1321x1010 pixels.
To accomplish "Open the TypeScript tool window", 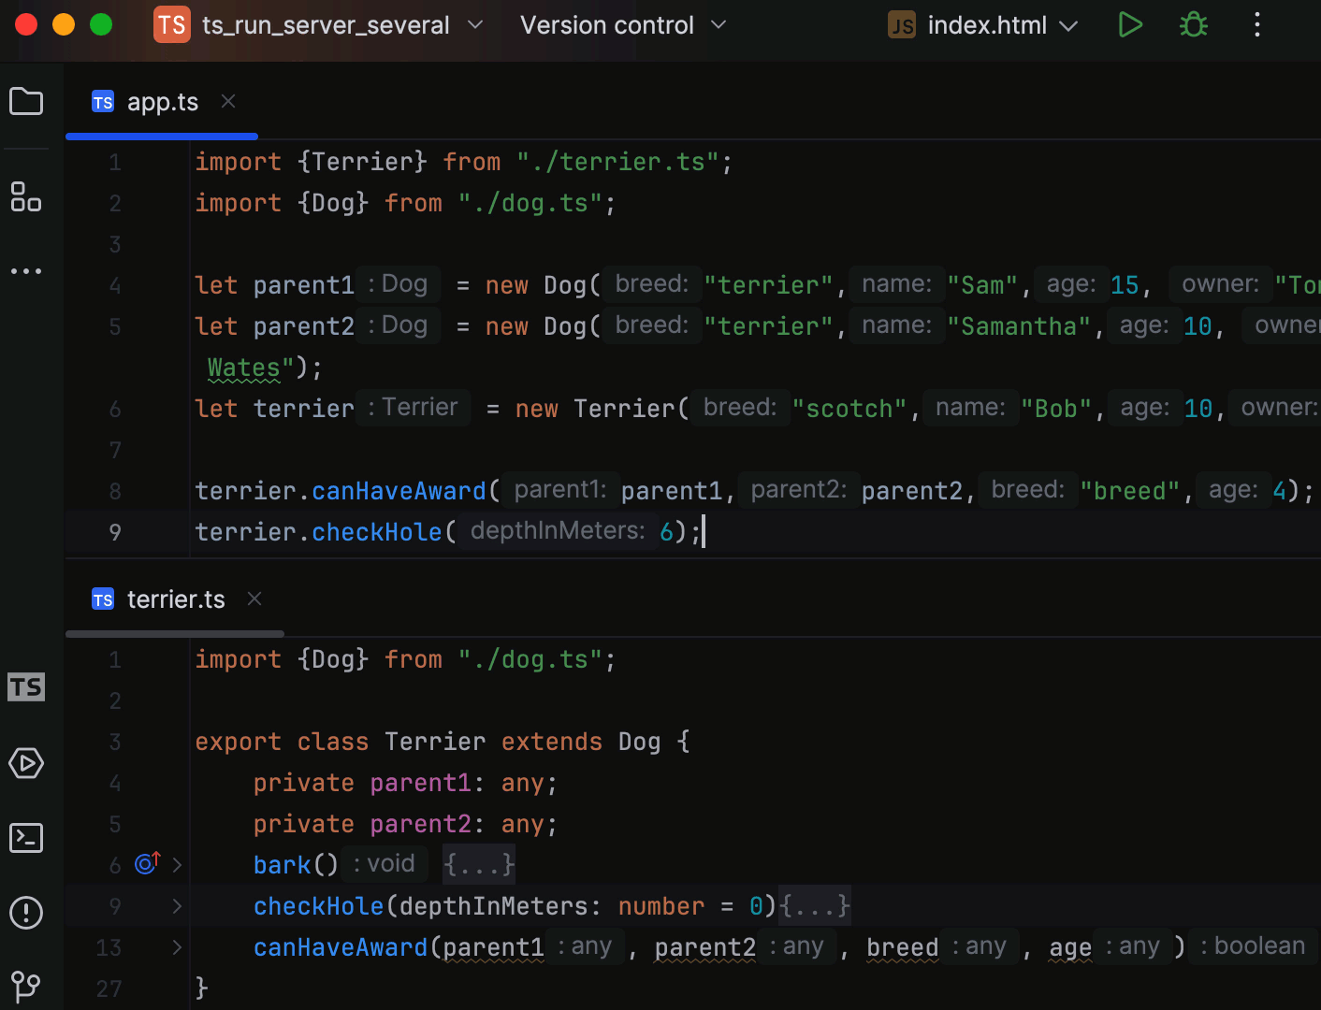I will [x=26, y=687].
